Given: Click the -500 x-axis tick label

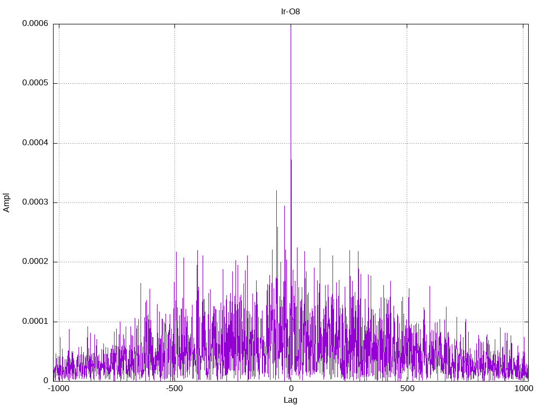Looking at the screenshot, I should click(174, 388).
